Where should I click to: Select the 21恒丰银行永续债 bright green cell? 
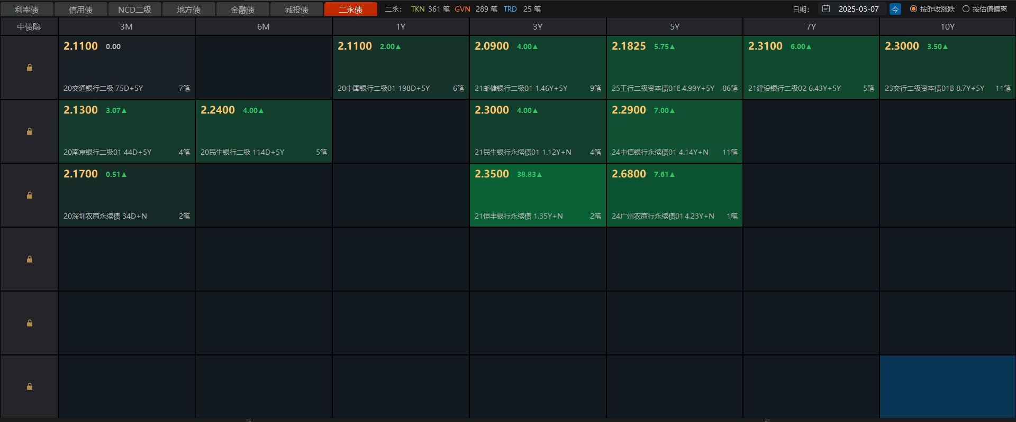[538, 195]
